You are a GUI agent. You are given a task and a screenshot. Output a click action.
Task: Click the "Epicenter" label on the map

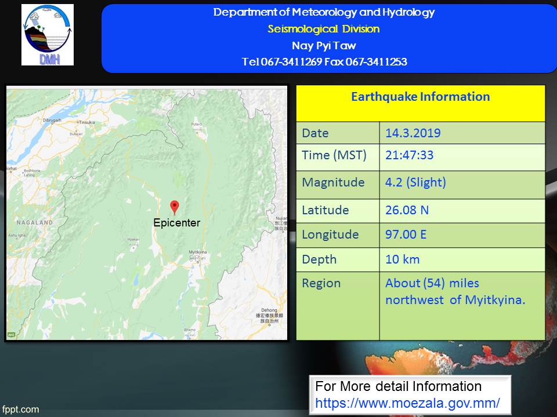[x=176, y=222]
